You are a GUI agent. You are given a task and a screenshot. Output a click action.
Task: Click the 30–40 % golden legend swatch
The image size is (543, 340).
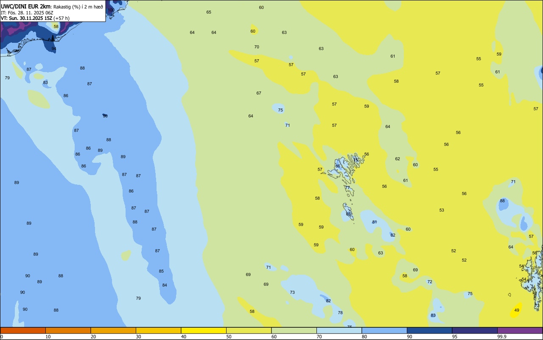(158, 330)
